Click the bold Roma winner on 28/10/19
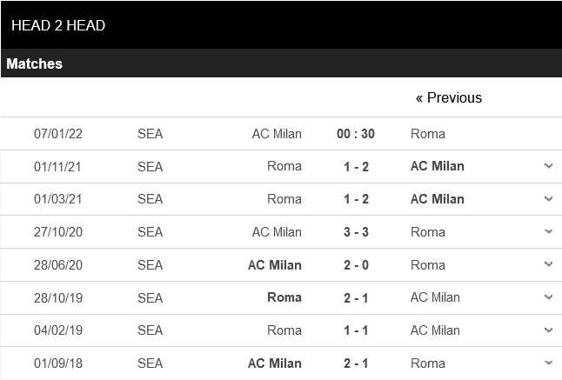Viewport: 562px width, 380px height. coord(284,297)
